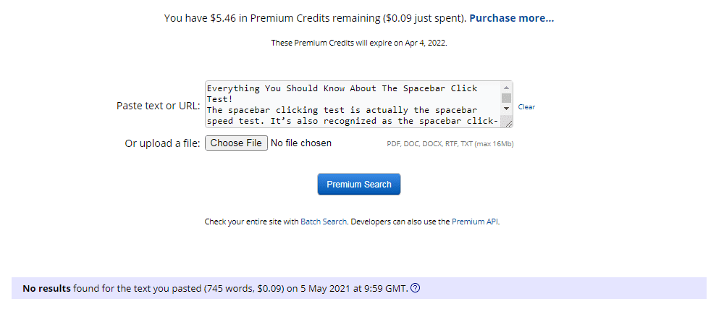The image size is (724, 312).
Task: Click the textarea scroll up arrow
Action: click(x=507, y=88)
